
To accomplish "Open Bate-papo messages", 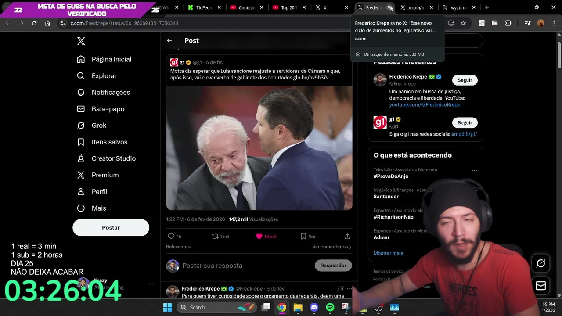I will [x=101, y=109].
